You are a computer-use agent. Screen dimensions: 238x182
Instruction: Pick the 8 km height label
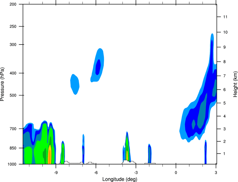(225, 62)
